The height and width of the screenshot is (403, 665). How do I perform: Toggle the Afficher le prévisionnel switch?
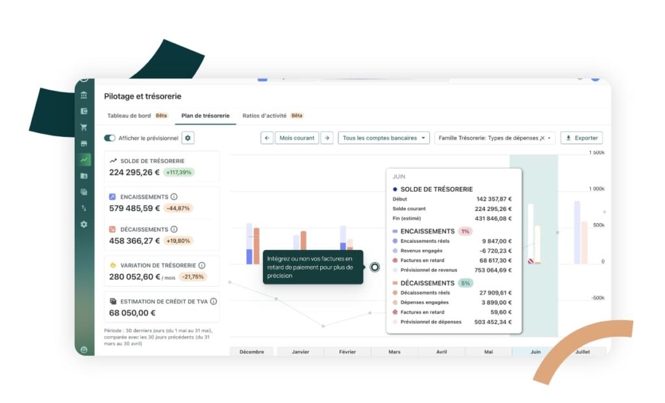[x=110, y=138]
